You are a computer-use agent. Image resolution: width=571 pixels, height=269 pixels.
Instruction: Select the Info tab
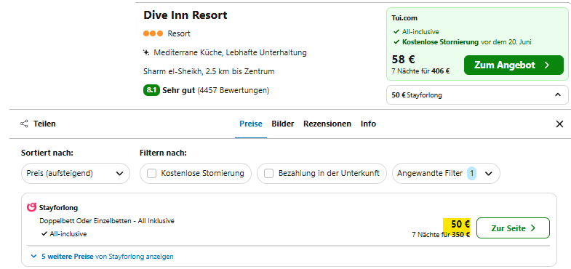click(368, 124)
